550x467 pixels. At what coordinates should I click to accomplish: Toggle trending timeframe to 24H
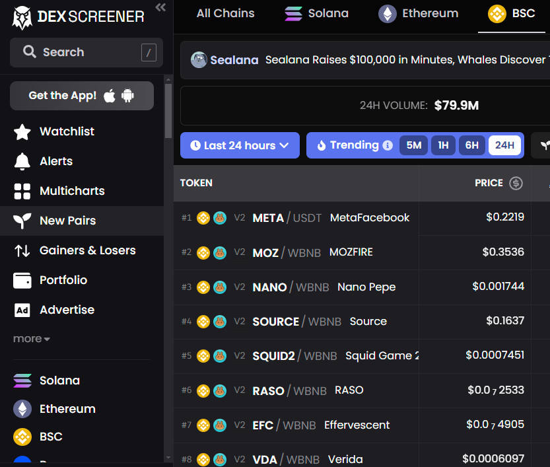pos(504,145)
